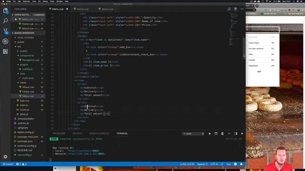Switch to the Menu.vue editor tab
Image resolution: width=305 pixels, height=171 pixels.
[x=58, y=9]
